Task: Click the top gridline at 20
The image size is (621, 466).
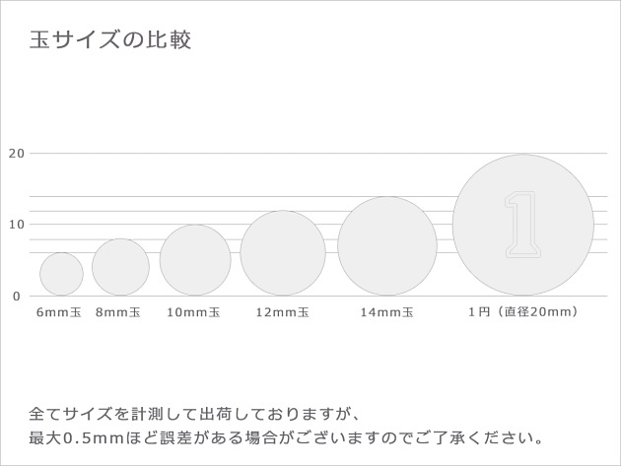Action: [246, 154]
